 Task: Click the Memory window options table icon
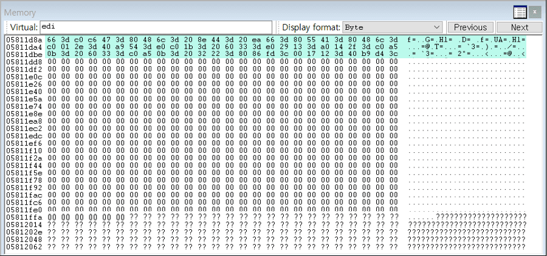[520, 13]
